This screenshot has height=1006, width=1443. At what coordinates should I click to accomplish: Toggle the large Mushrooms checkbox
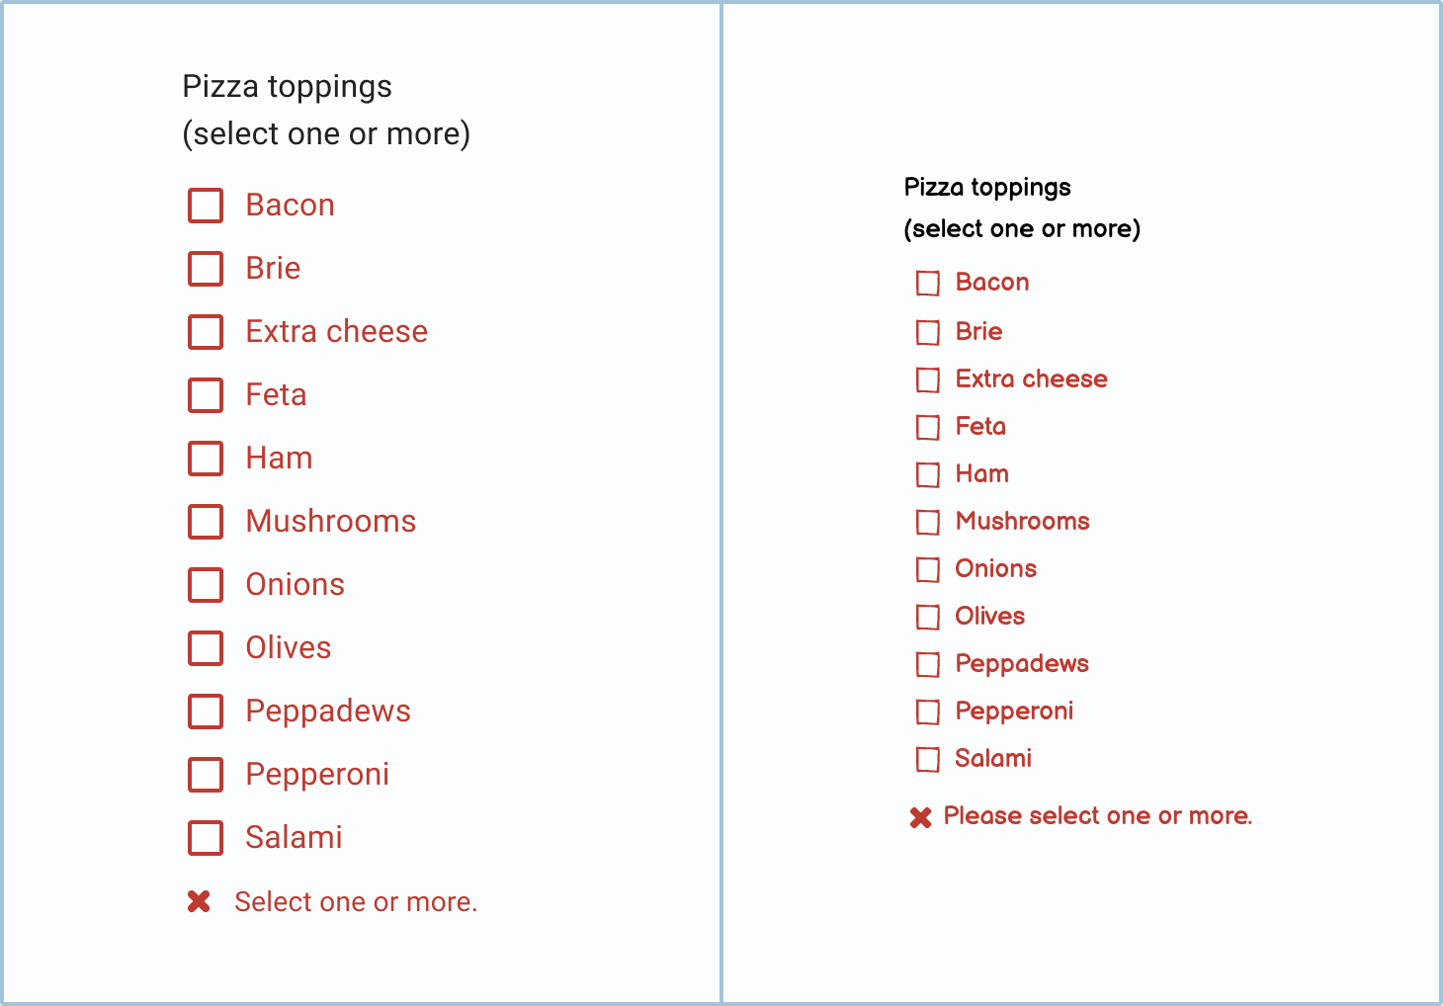pyautogui.click(x=206, y=522)
